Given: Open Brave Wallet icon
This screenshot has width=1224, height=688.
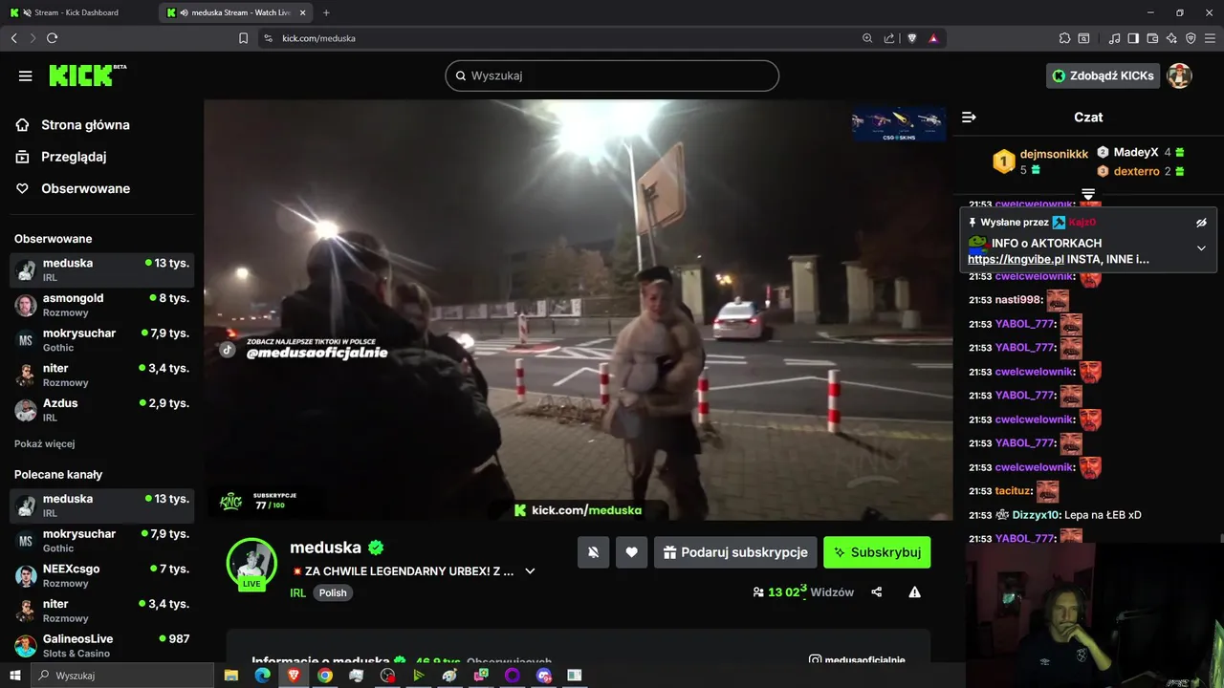Looking at the screenshot, I should pos(1152,38).
